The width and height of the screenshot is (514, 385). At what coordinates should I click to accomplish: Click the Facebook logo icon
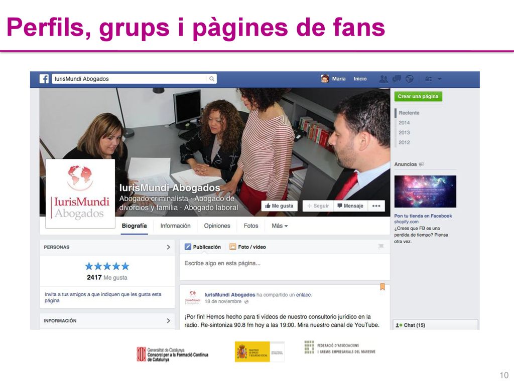(44, 79)
